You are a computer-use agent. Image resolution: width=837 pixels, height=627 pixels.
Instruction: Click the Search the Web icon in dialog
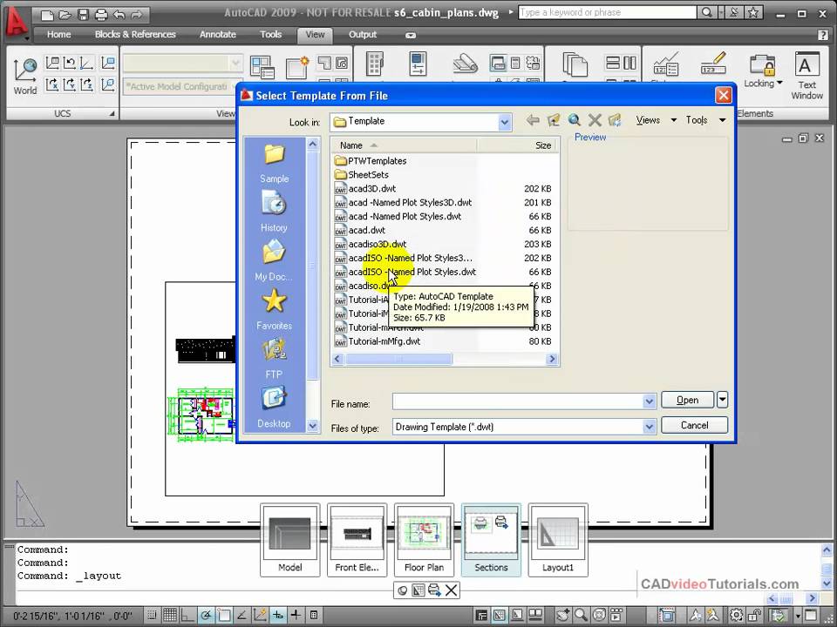(x=574, y=120)
